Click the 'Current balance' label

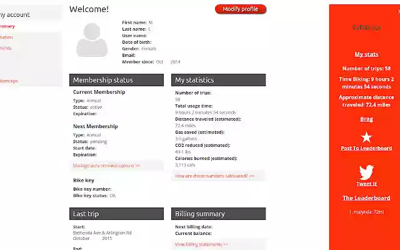193,233
